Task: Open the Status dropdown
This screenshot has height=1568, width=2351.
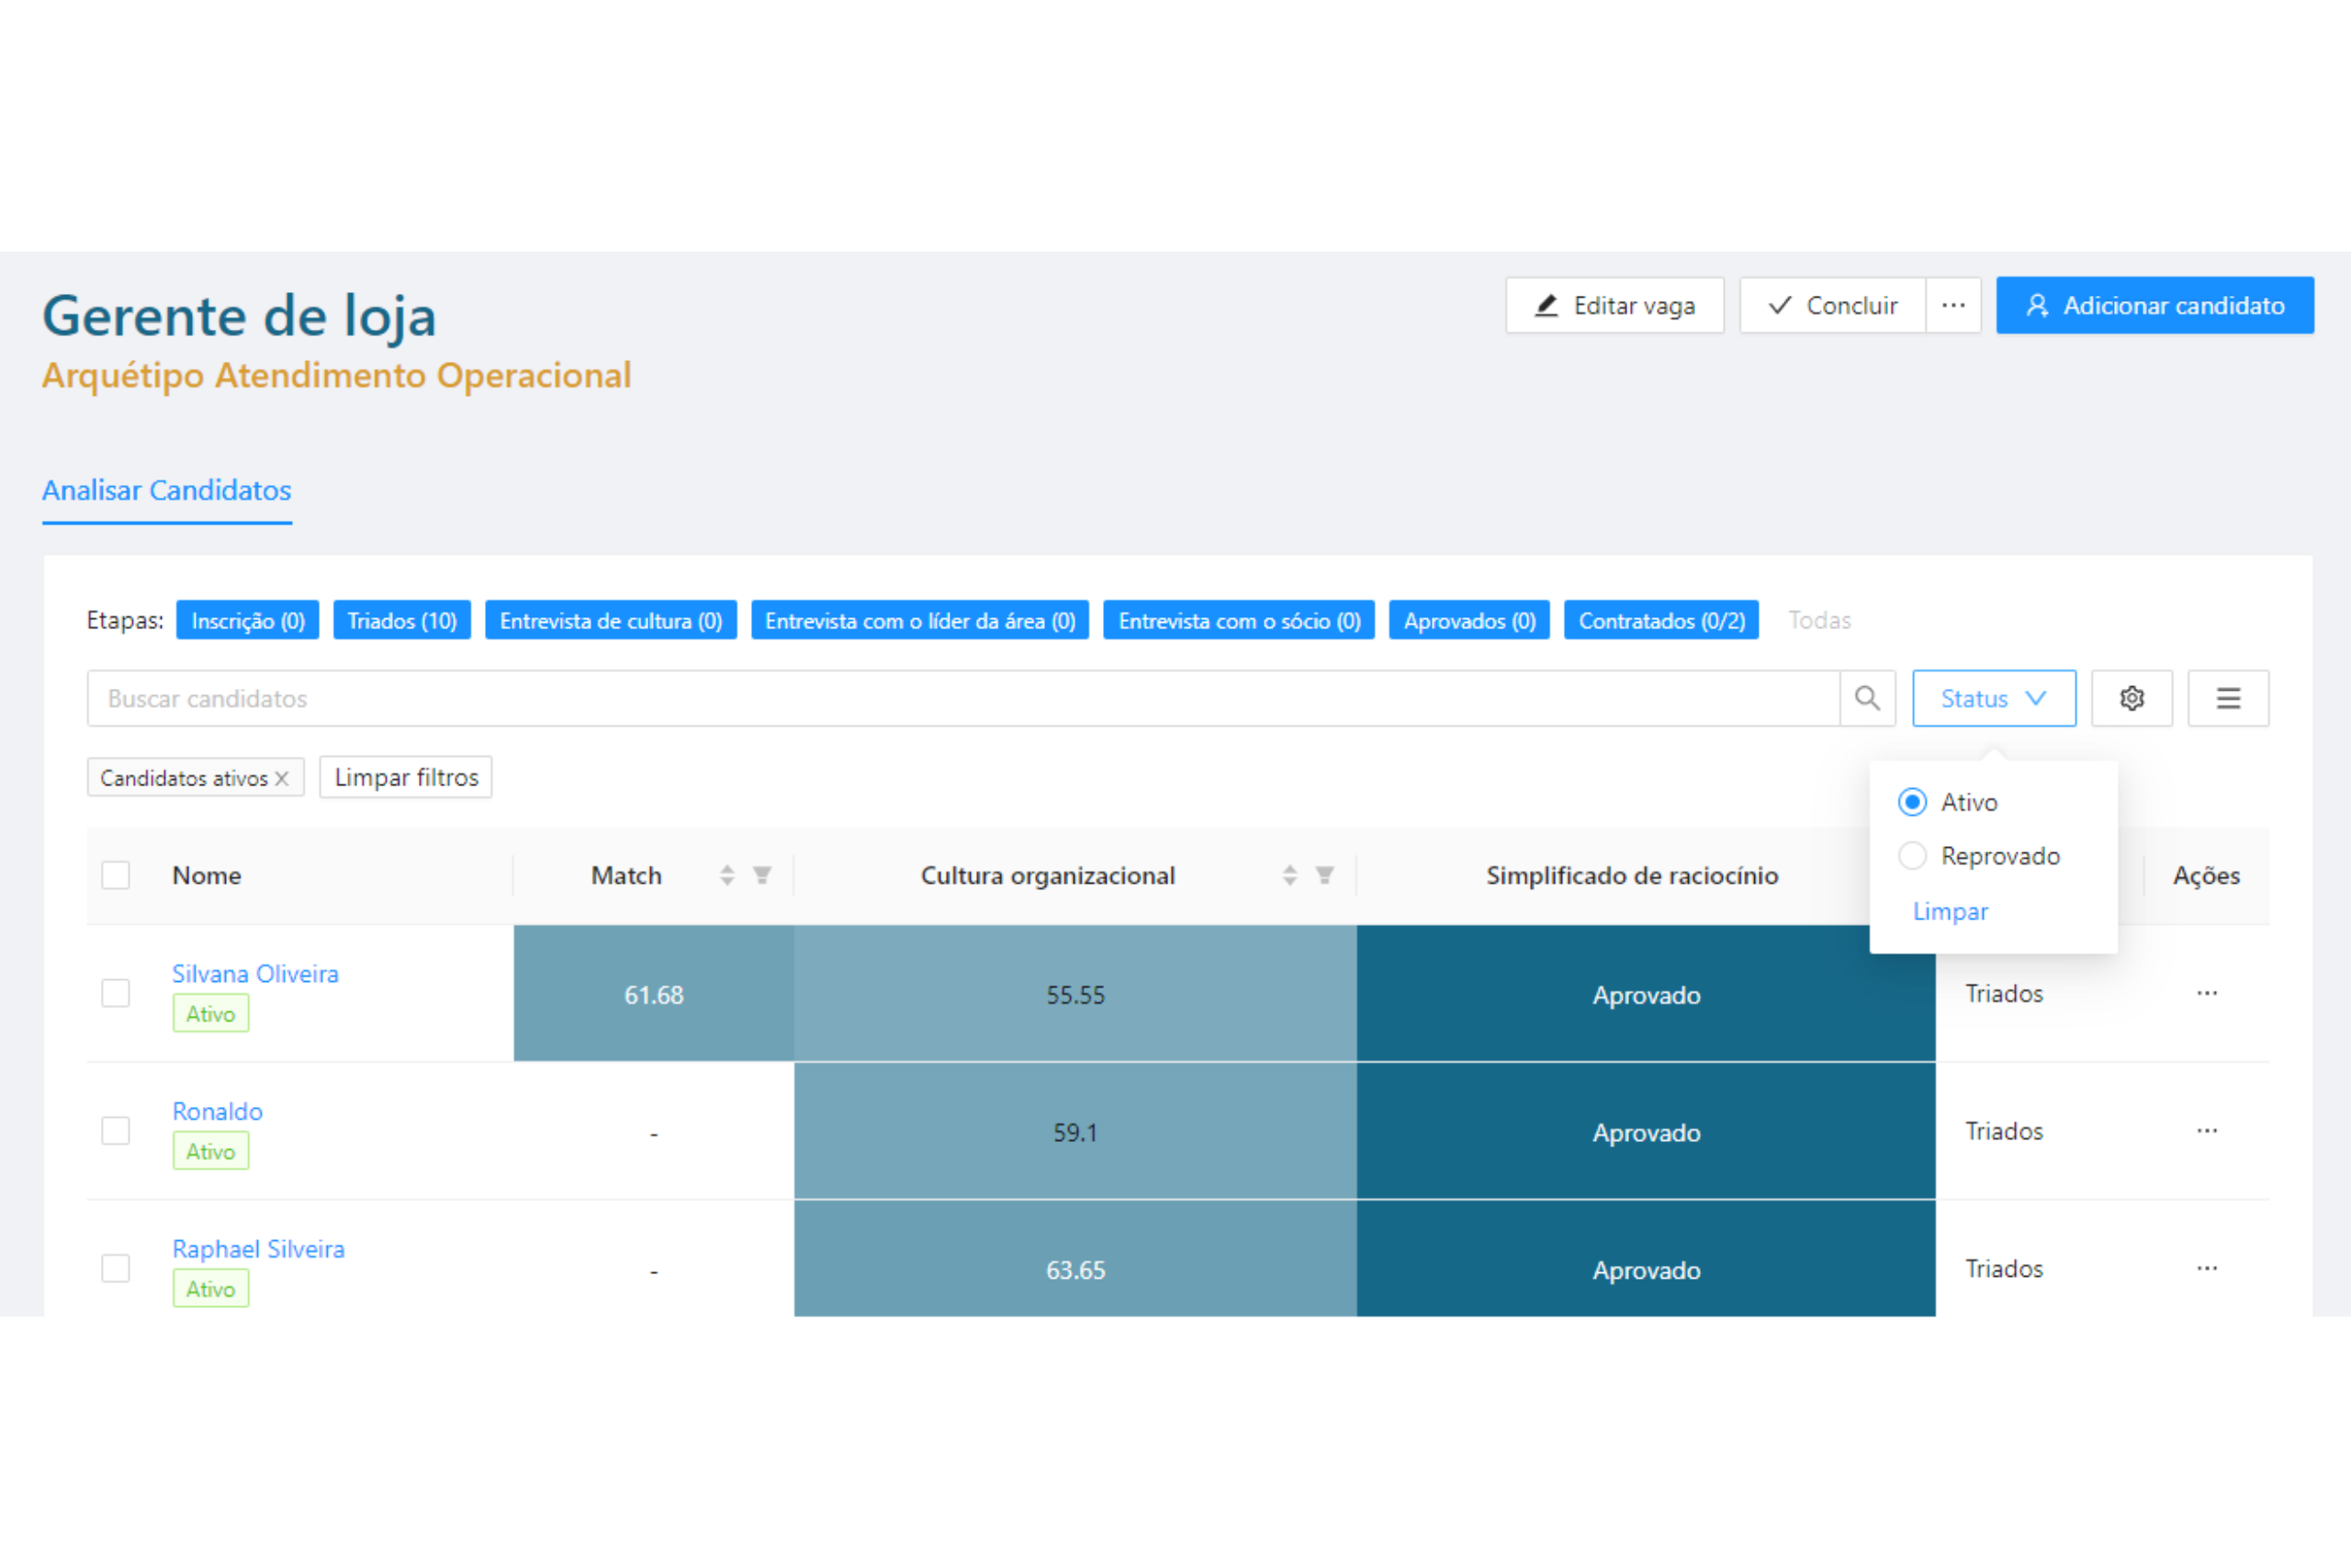Action: point(1993,698)
